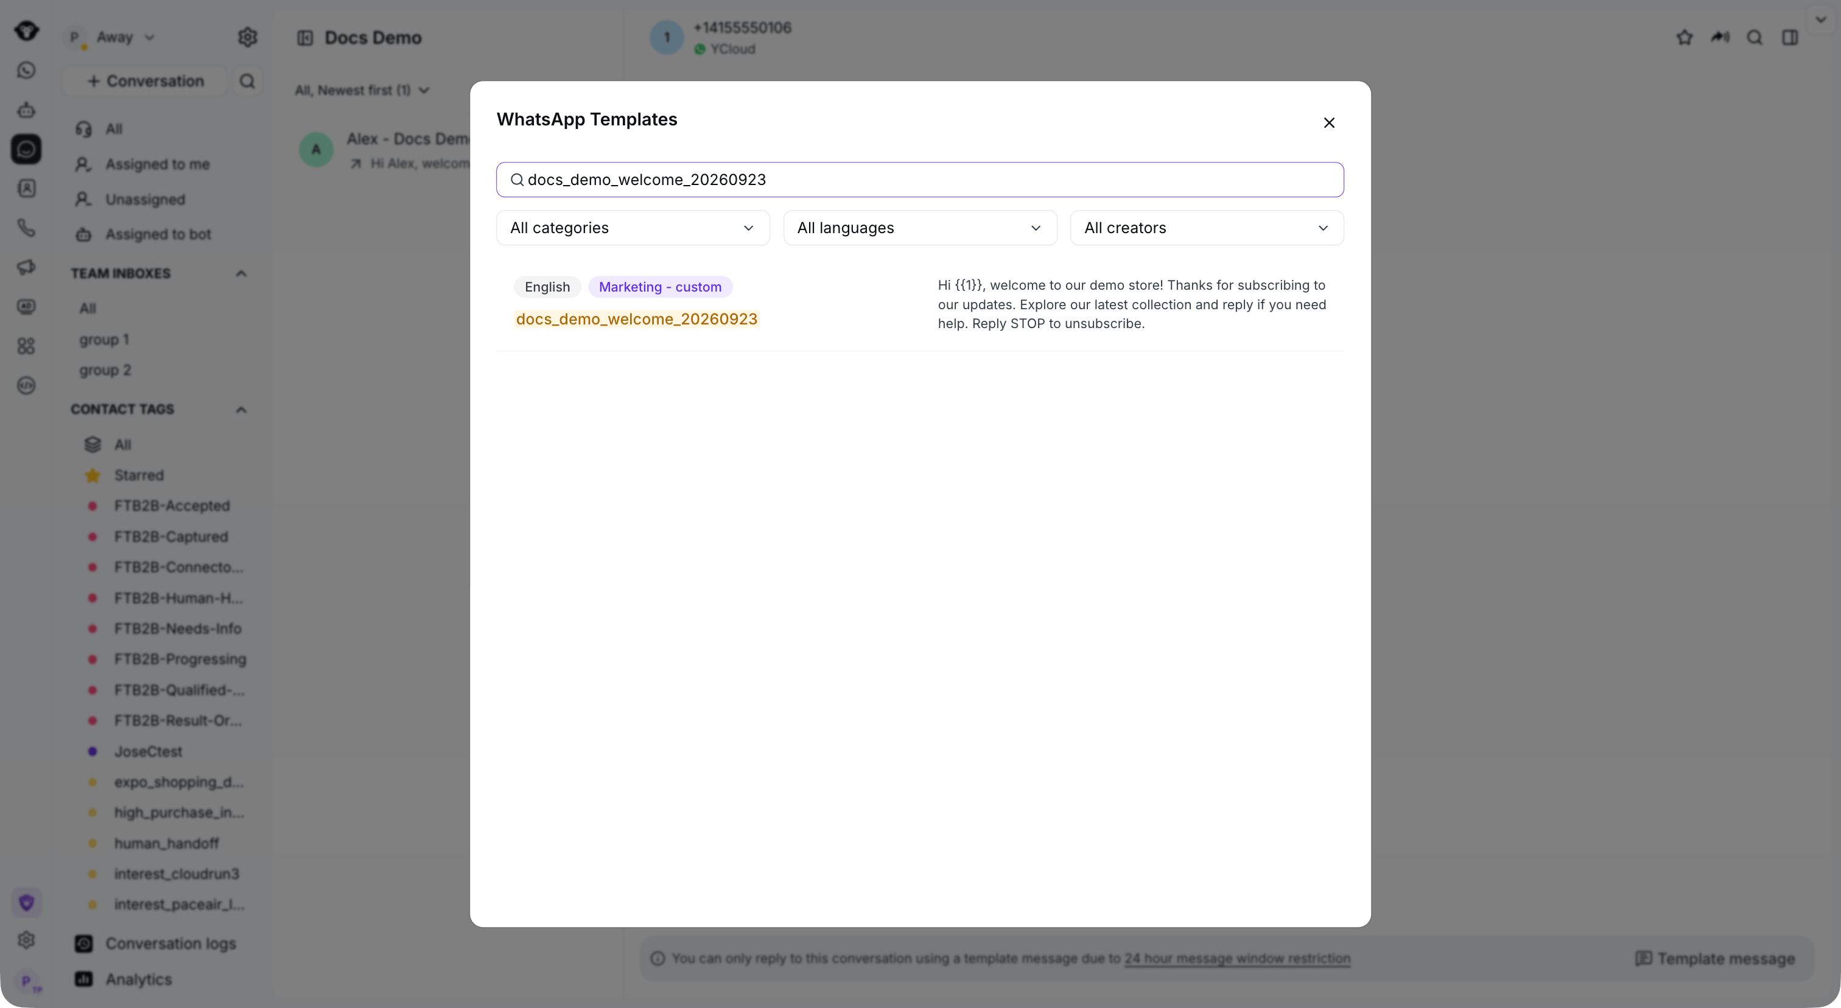Click the forward conversation icon in header
Screen dimensions: 1841x1008
point(1719,37)
